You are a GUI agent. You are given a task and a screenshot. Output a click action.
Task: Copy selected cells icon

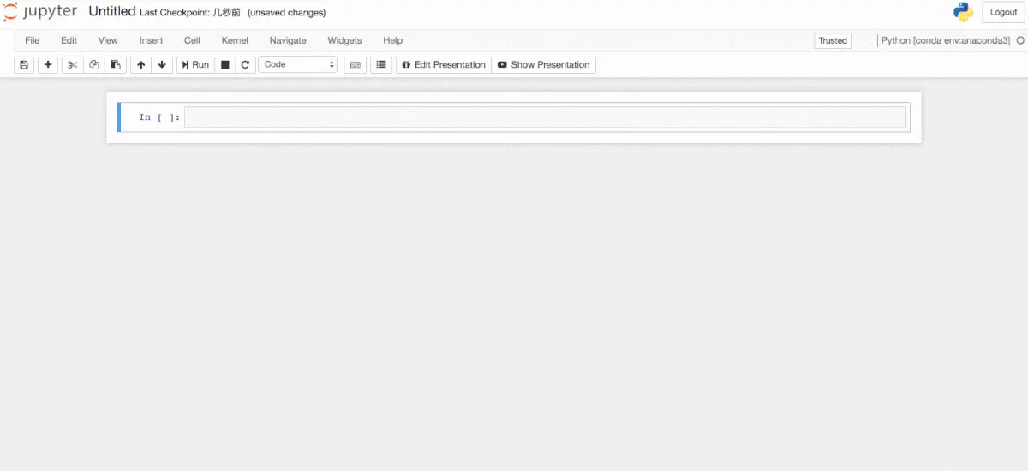pos(94,64)
